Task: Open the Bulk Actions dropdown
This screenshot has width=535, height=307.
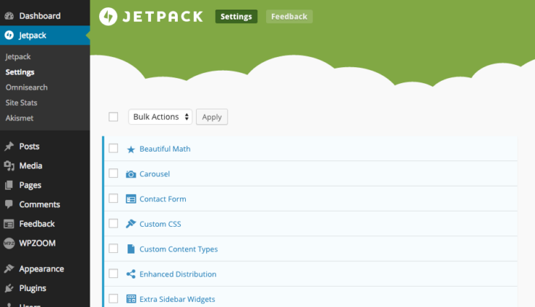Action: point(160,117)
